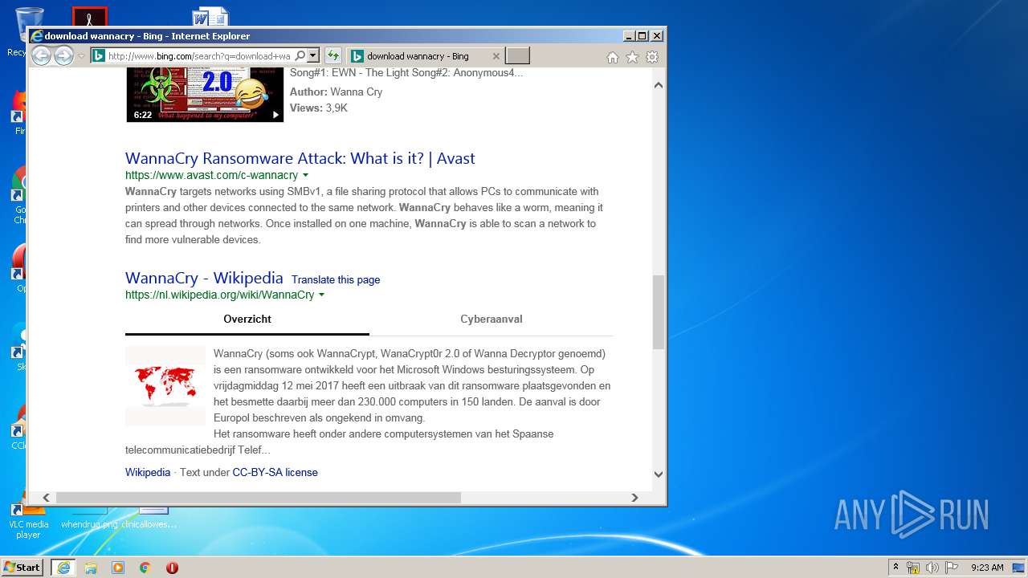Close the 'download wannacry - Bing' tab

pyautogui.click(x=496, y=56)
